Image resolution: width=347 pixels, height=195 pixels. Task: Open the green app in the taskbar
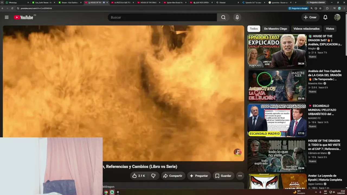[x=112, y=192]
